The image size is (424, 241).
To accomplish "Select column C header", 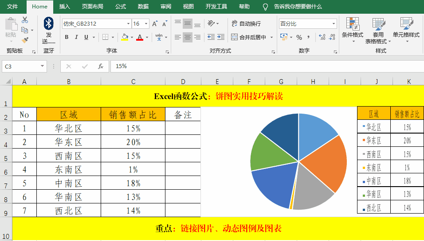I will click(133, 81).
